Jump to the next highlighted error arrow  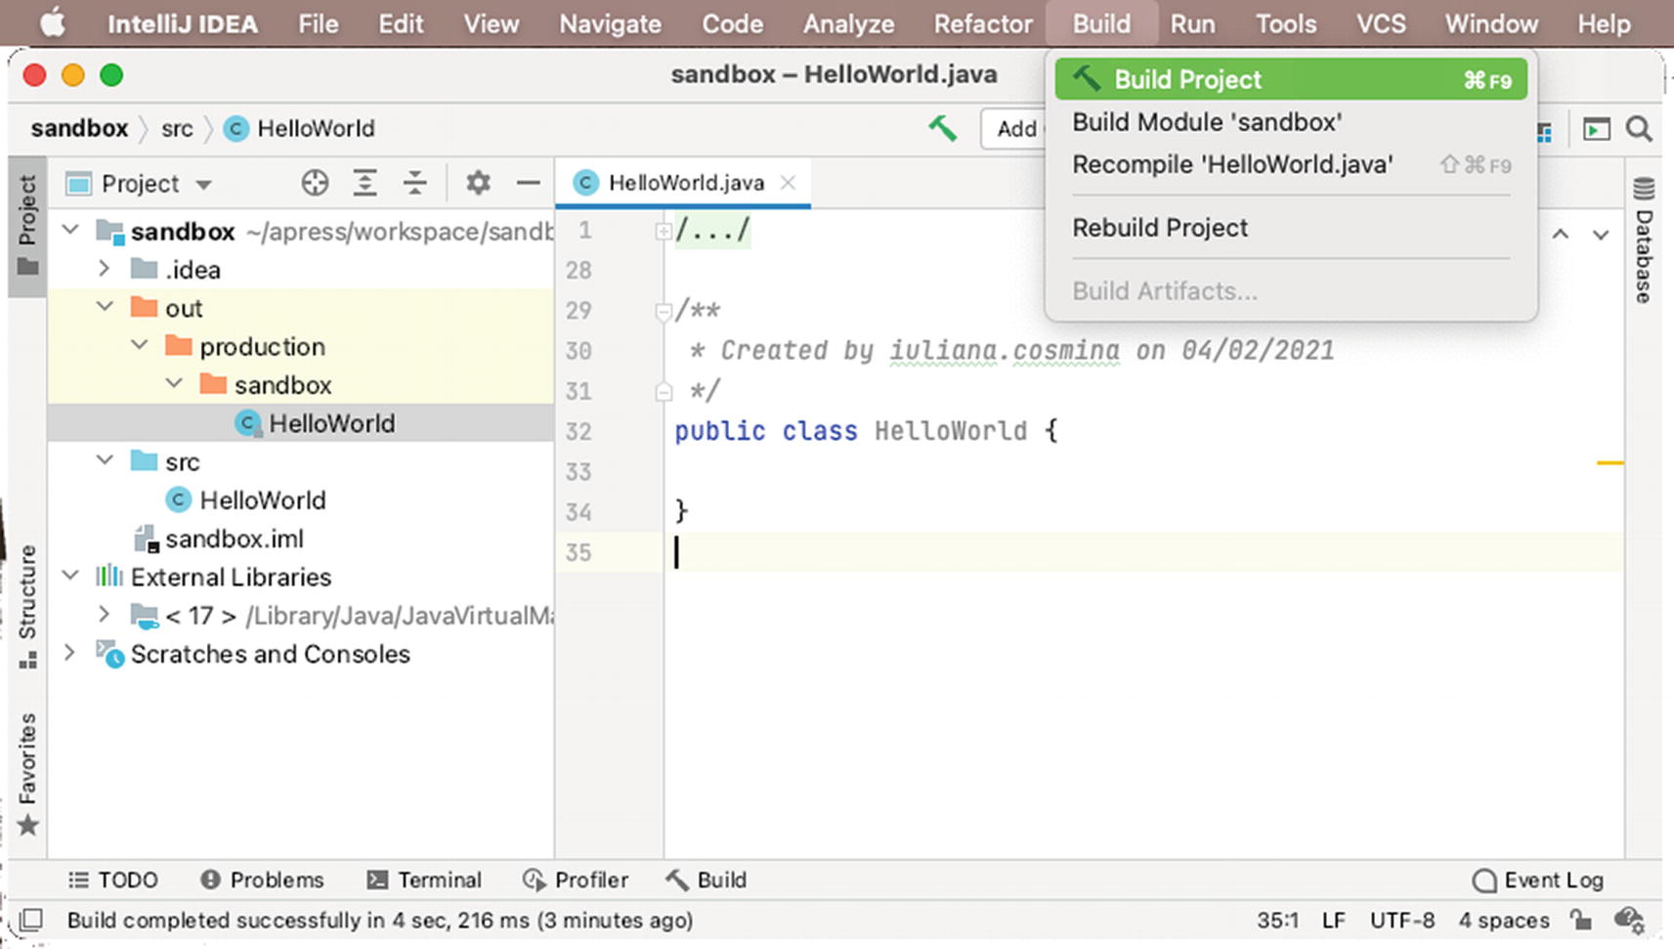point(1601,235)
